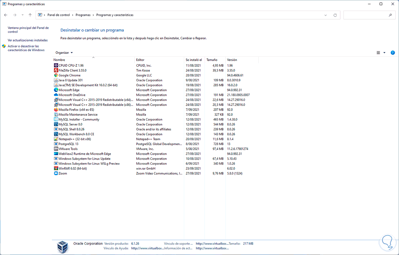Select the MySQL Workbench 8.0 CE icon
399x255 pixels.
(x=56, y=134)
